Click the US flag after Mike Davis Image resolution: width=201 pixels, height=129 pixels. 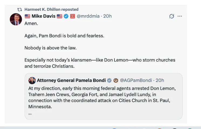[x=60, y=16]
